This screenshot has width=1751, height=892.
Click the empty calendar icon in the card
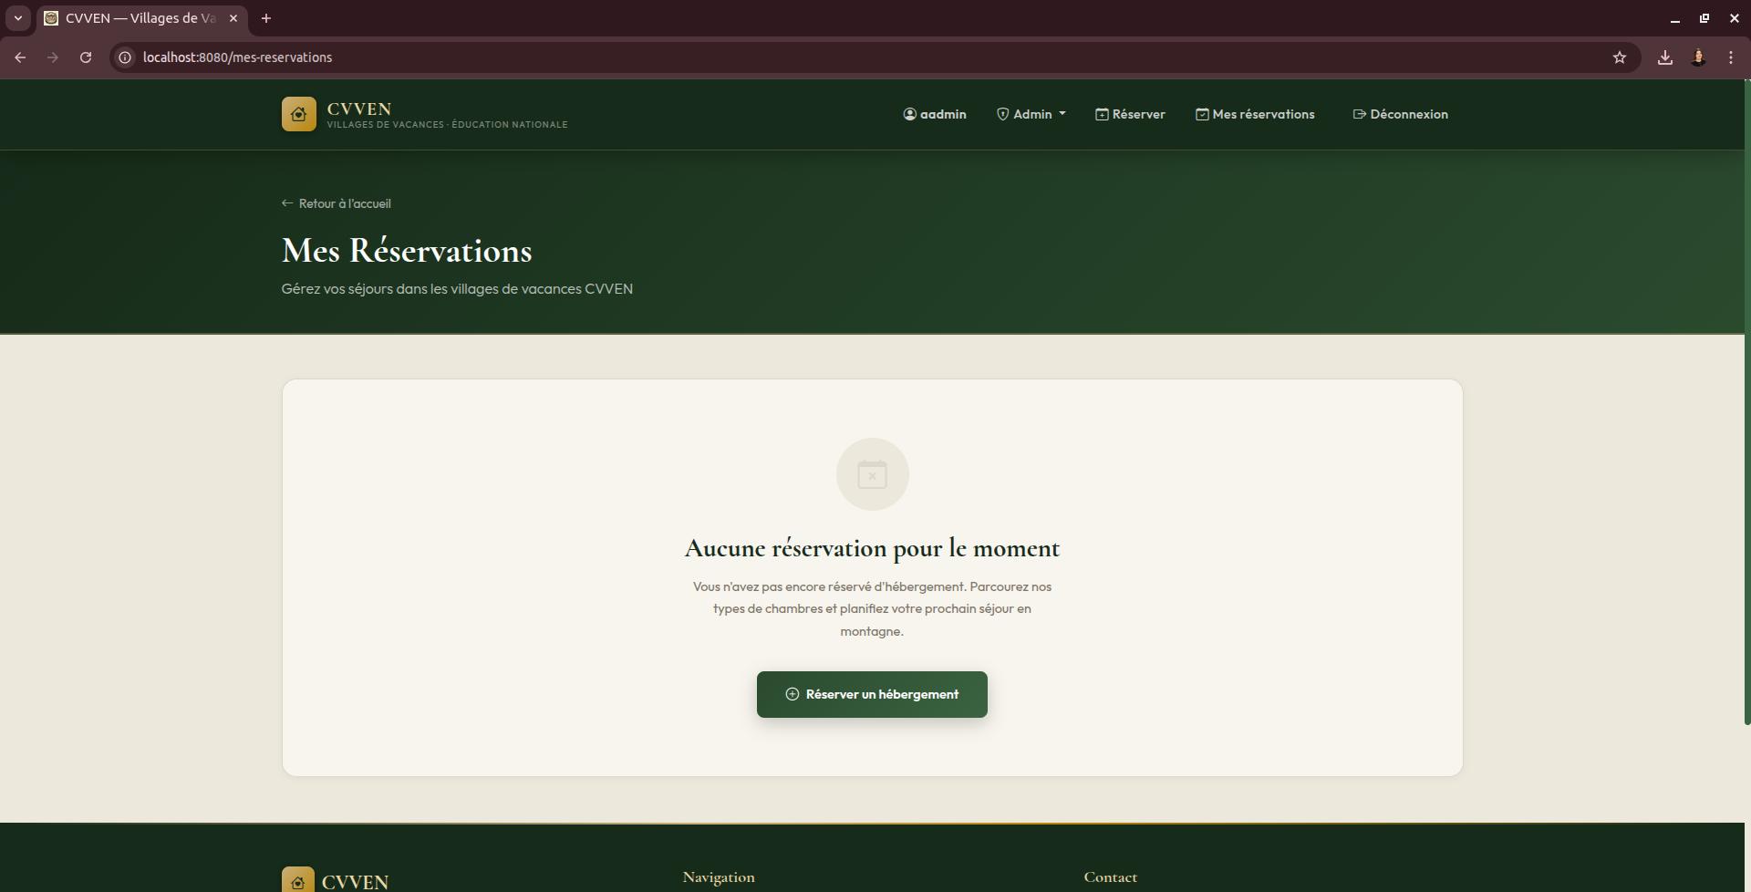(872, 474)
